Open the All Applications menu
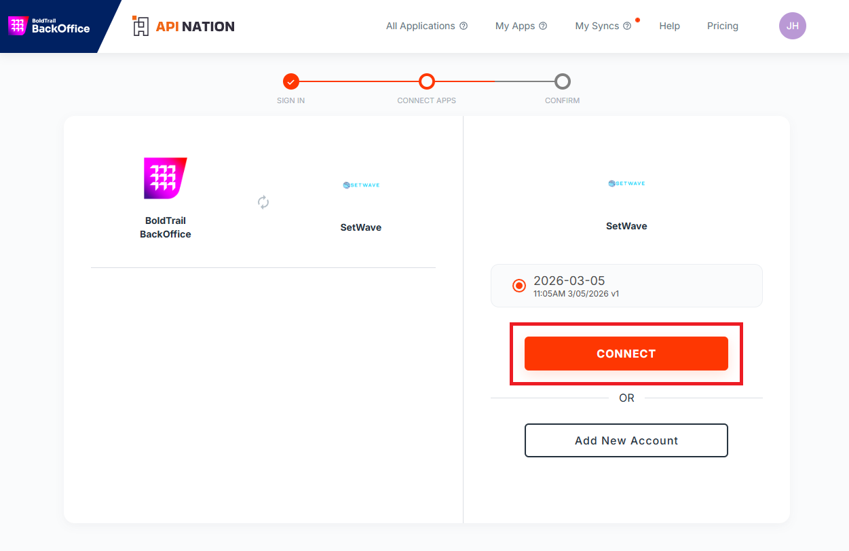This screenshot has width=849, height=551. (420, 26)
